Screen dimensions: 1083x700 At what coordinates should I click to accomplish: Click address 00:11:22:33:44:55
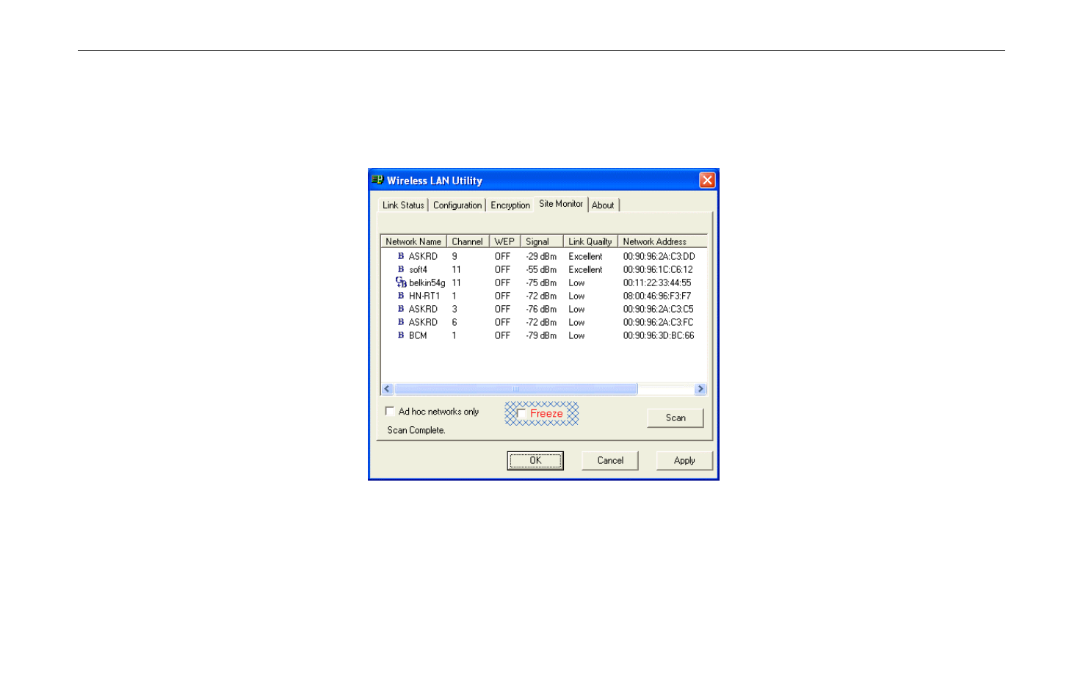(657, 283)
